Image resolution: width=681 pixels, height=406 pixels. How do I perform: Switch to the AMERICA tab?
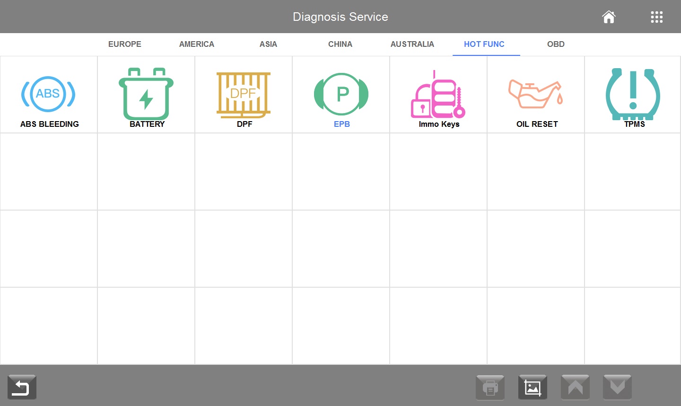point(197,44)
